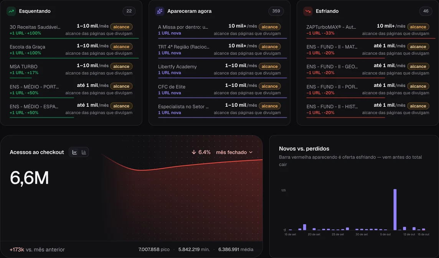The width and height of the screenshot is (439, 258).
Task: Switch the checkout chart to bar view
Action: (x=84, y=152)
